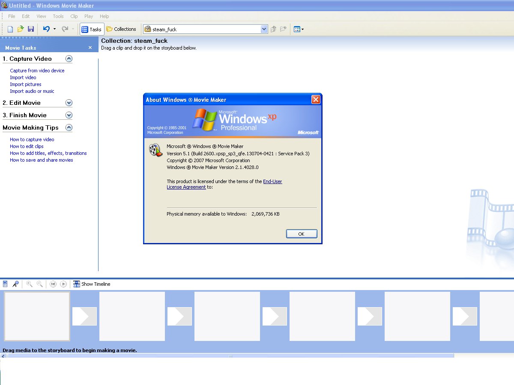This screenshot has width=514, height=385.
Task: Click the License Agreement link
Action: point(186,187)
